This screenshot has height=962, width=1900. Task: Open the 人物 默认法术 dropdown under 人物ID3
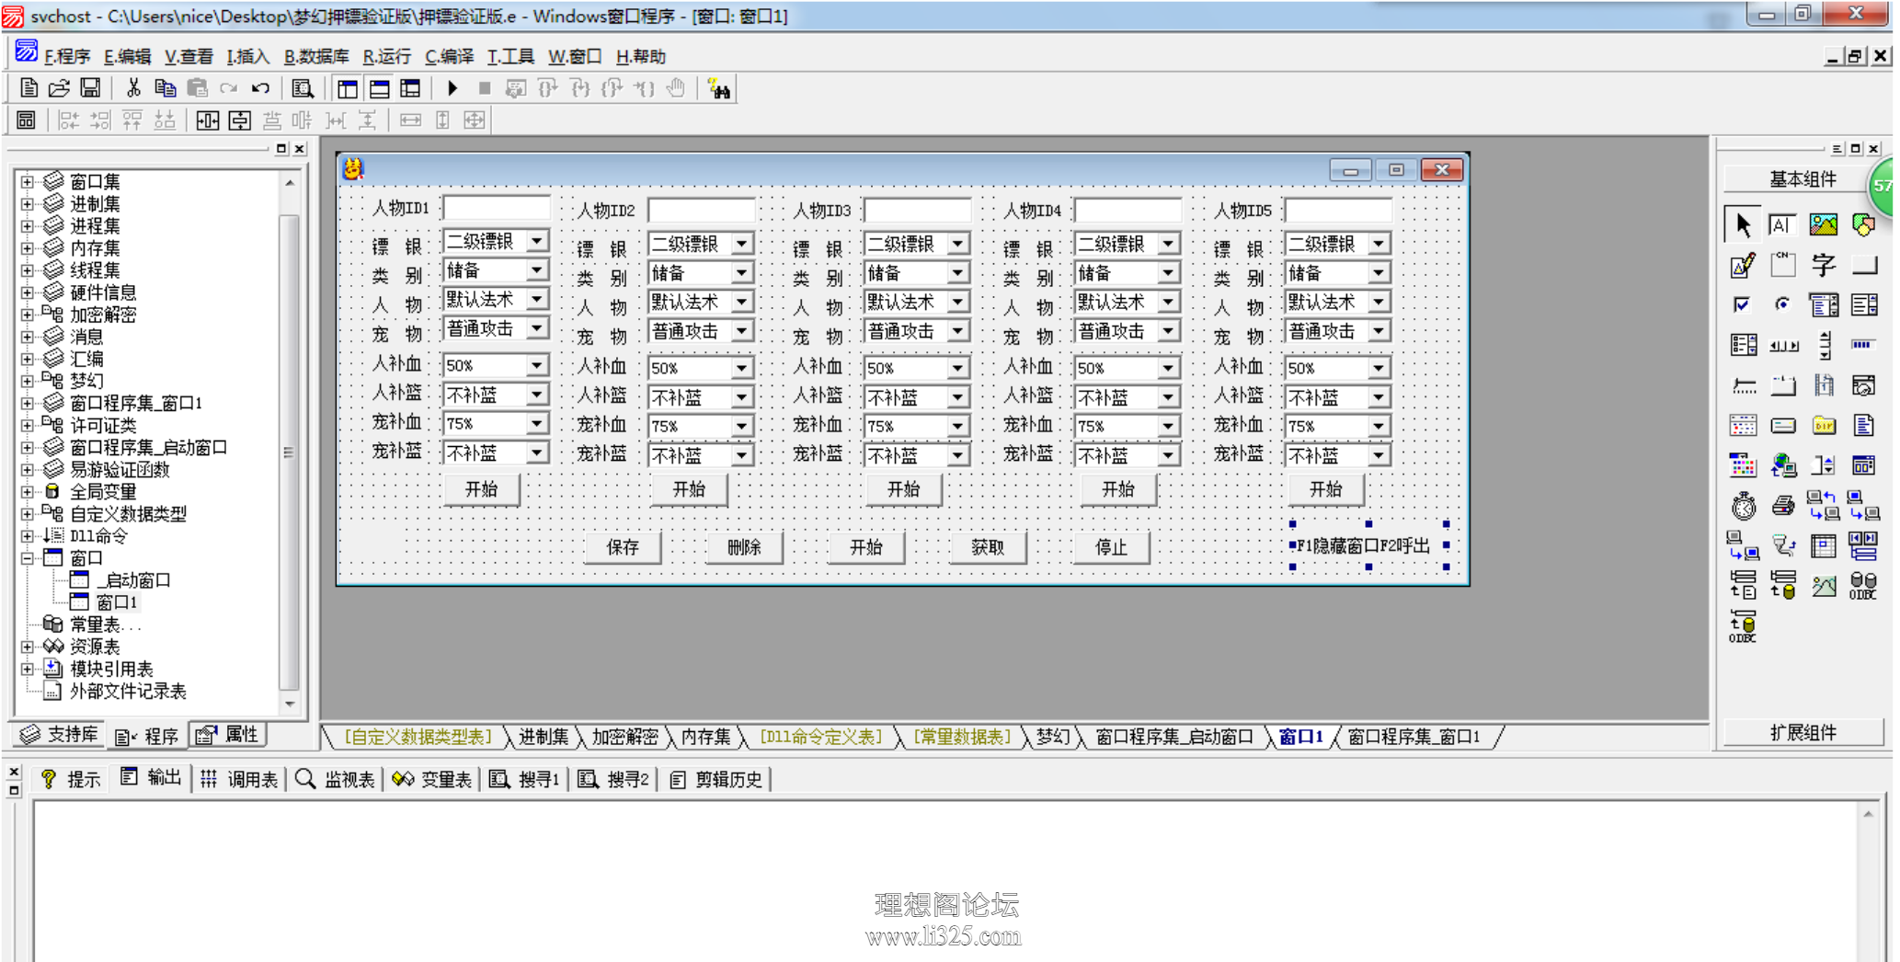957,302
